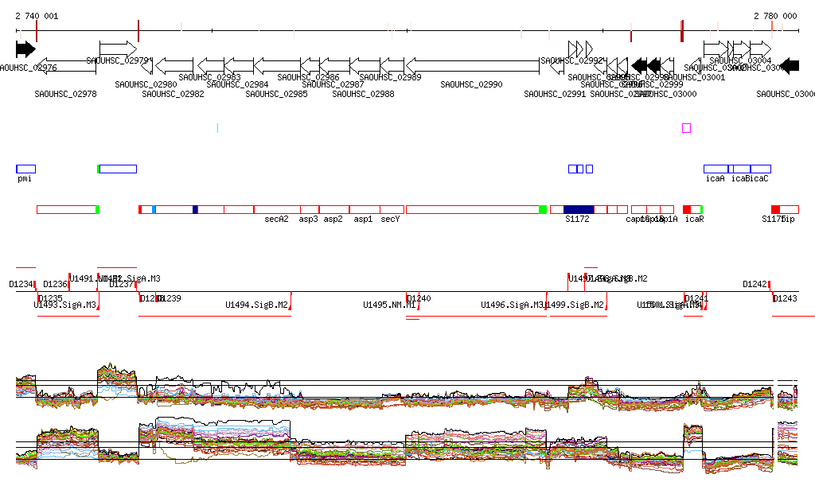Click the icaR gene name label

coord(694,219)
